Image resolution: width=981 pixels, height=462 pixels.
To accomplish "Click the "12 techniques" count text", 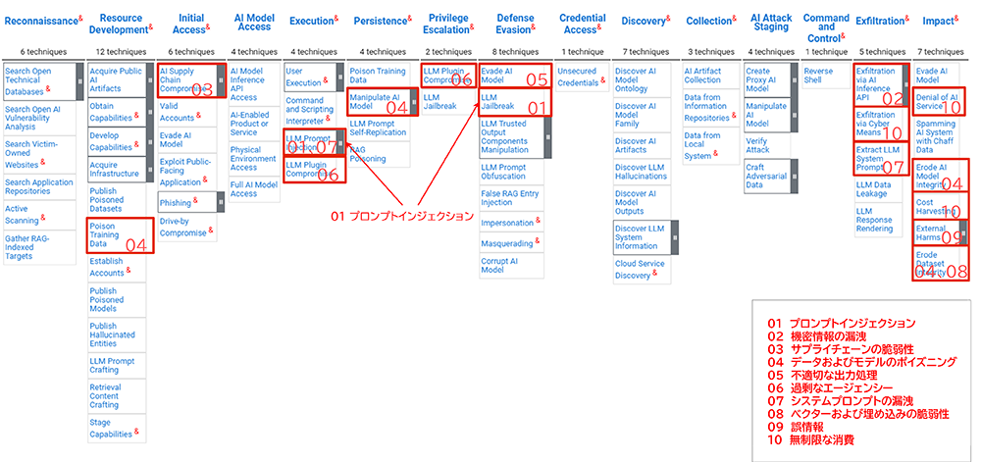I will 122,51.
